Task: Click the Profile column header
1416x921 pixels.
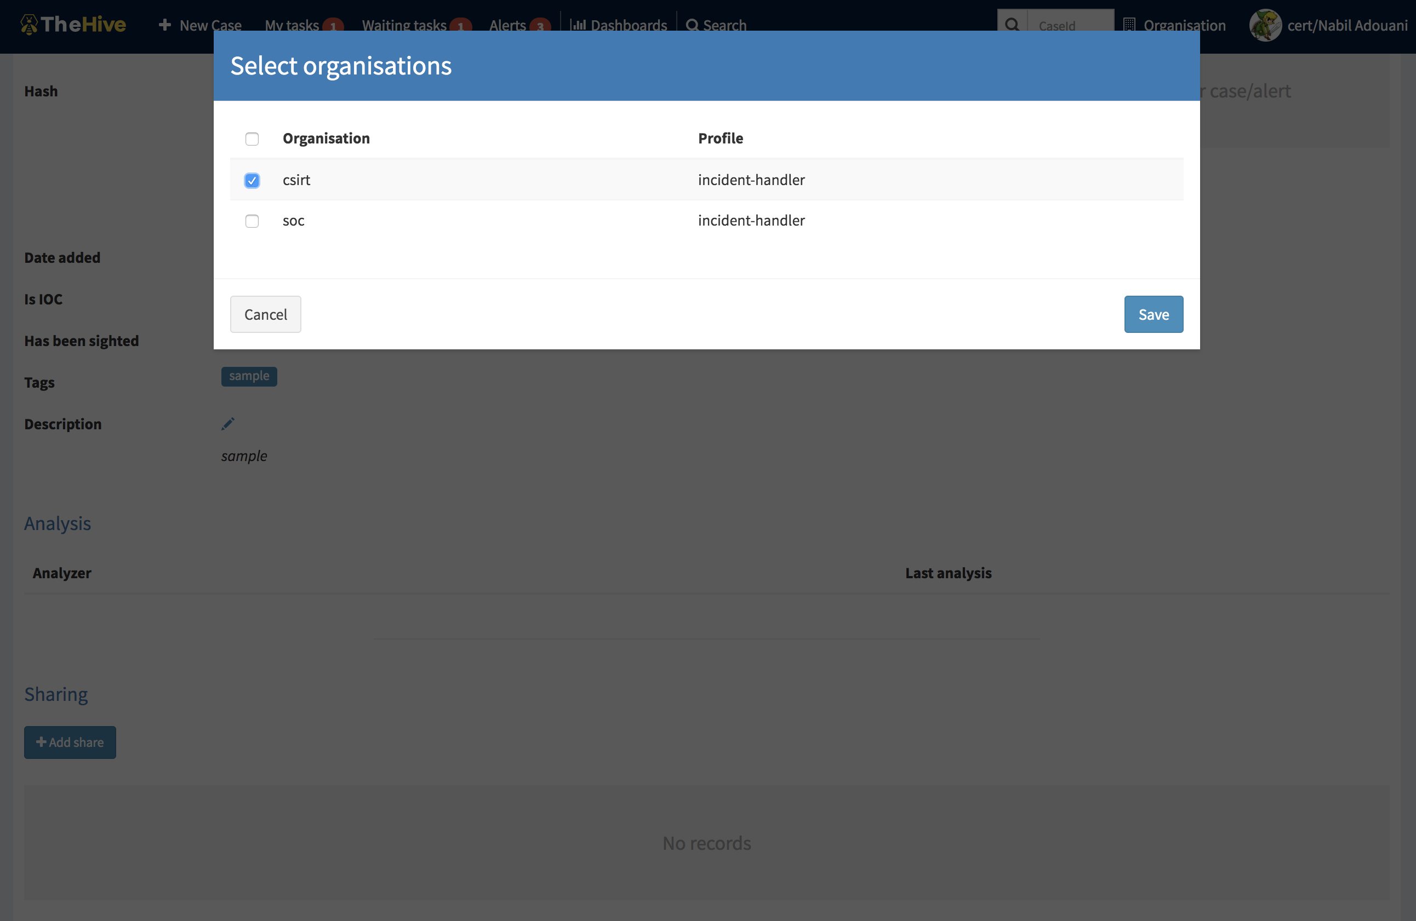Action: click(x=721, y=138)
